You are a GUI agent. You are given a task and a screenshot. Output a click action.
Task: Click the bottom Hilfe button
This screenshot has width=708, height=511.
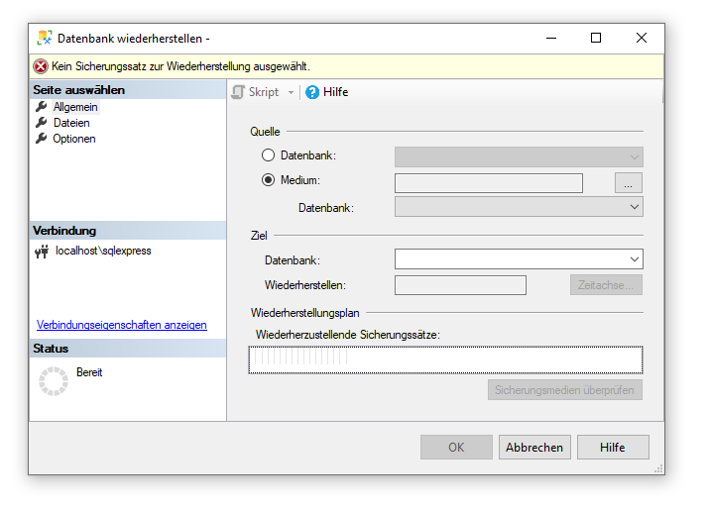(x=613, y=448)
